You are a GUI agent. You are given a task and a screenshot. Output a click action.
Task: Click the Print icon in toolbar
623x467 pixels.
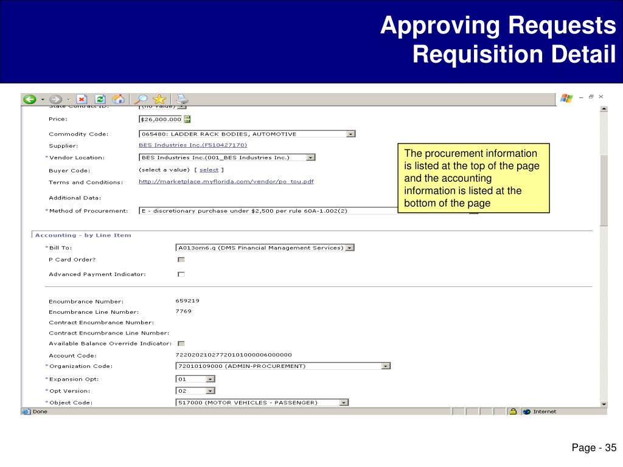pos(181,99)
